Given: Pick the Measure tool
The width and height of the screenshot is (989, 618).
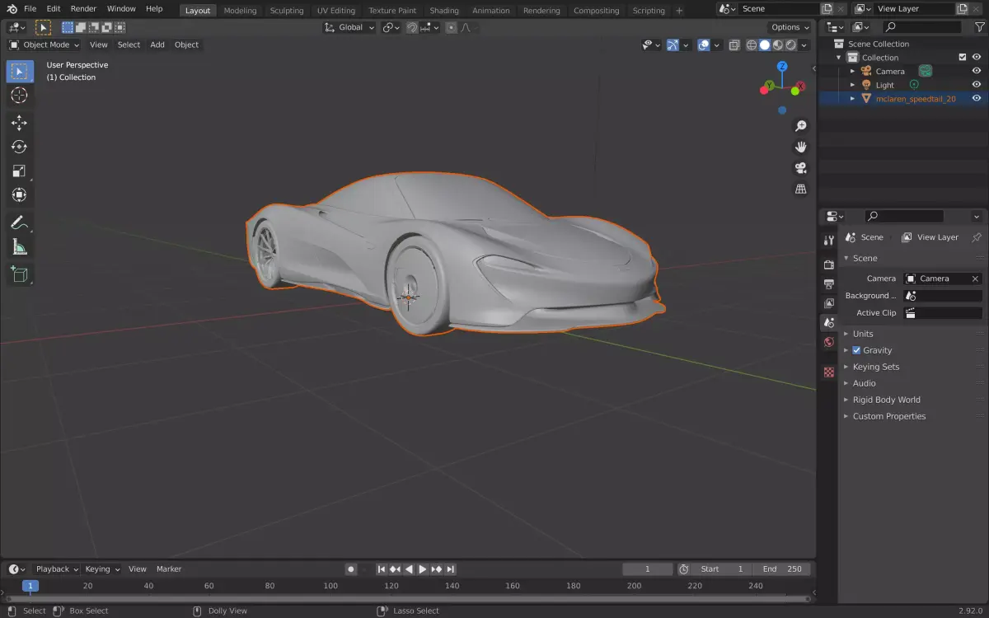Looking at the screenshot, I should point(19,247).
